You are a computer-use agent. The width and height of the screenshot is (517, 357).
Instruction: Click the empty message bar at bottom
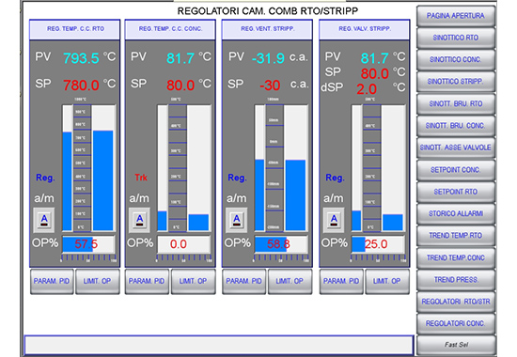219,346
